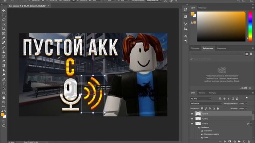Filter layers by pixel layers

point(220,99)
